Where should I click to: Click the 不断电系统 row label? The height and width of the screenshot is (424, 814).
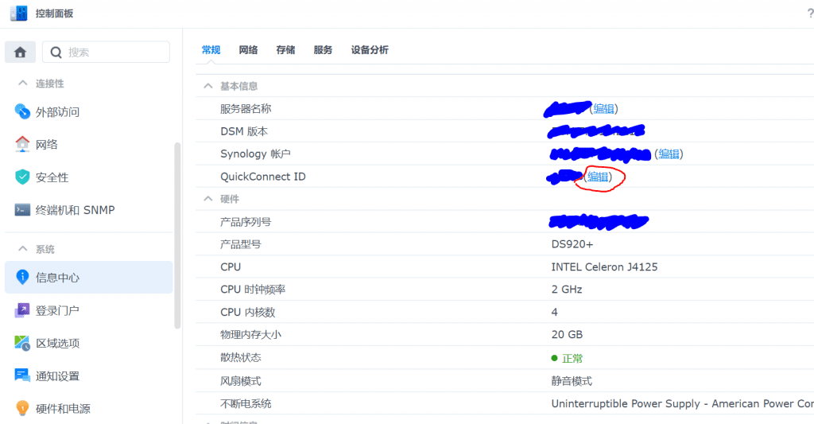[246, 404]
